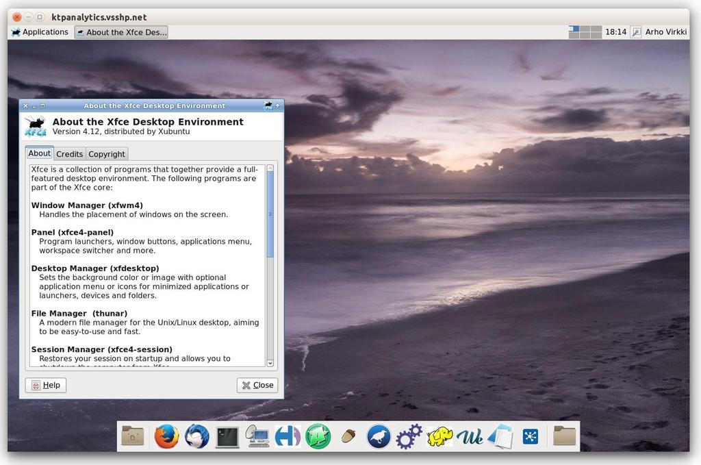The height and width of the screenshot is (465, 701).
Task: Click the 'Window Manager (xfwm4)' heading
Action: 87,205
